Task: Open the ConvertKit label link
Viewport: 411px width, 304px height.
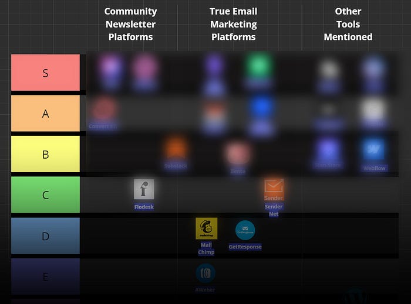Action: pyautogui.click(x=103, y=127)
